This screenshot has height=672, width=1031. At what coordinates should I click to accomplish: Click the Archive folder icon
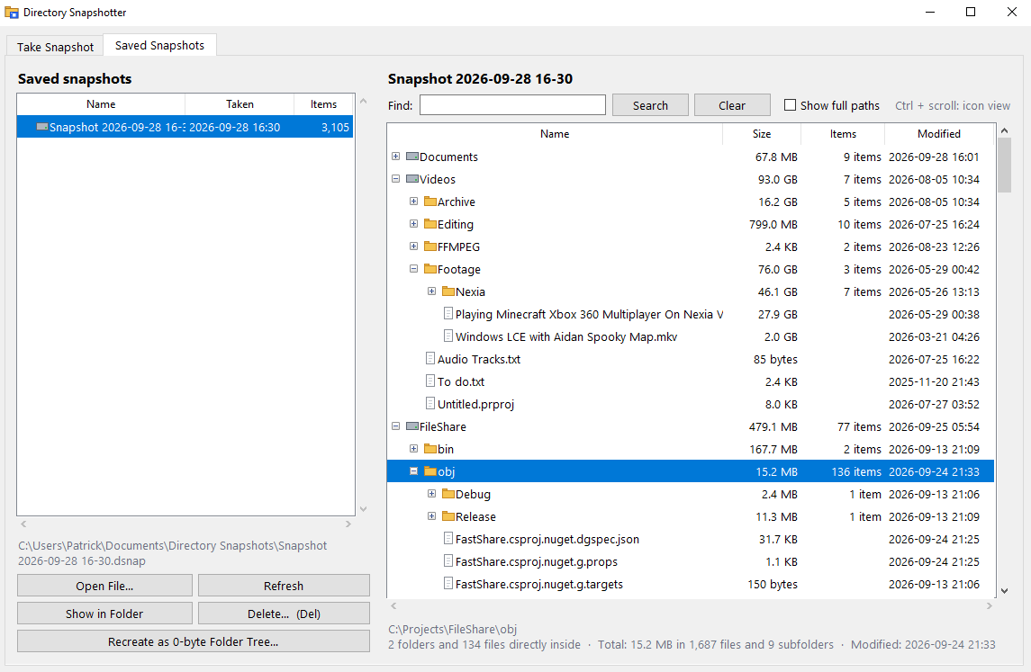430,201
